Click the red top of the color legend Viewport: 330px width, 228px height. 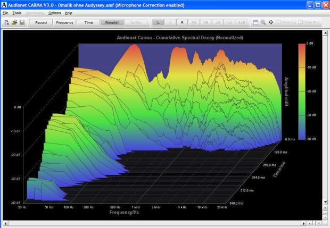coord(302,47)
